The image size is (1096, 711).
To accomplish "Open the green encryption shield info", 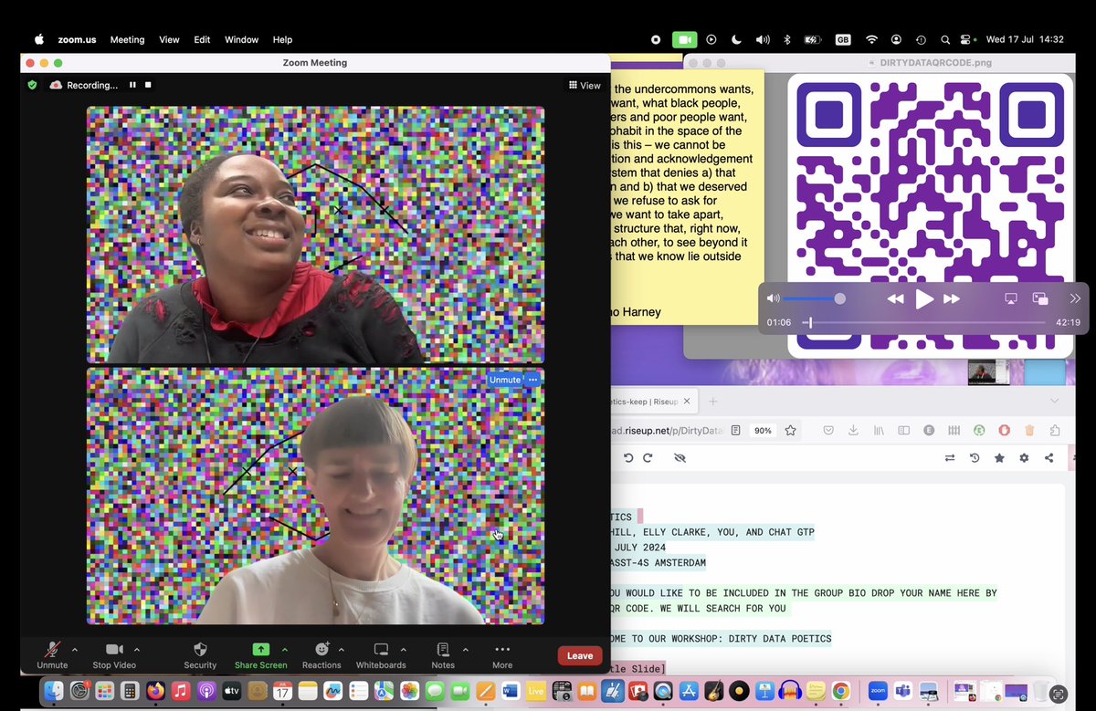I will [x=32, y=85].
